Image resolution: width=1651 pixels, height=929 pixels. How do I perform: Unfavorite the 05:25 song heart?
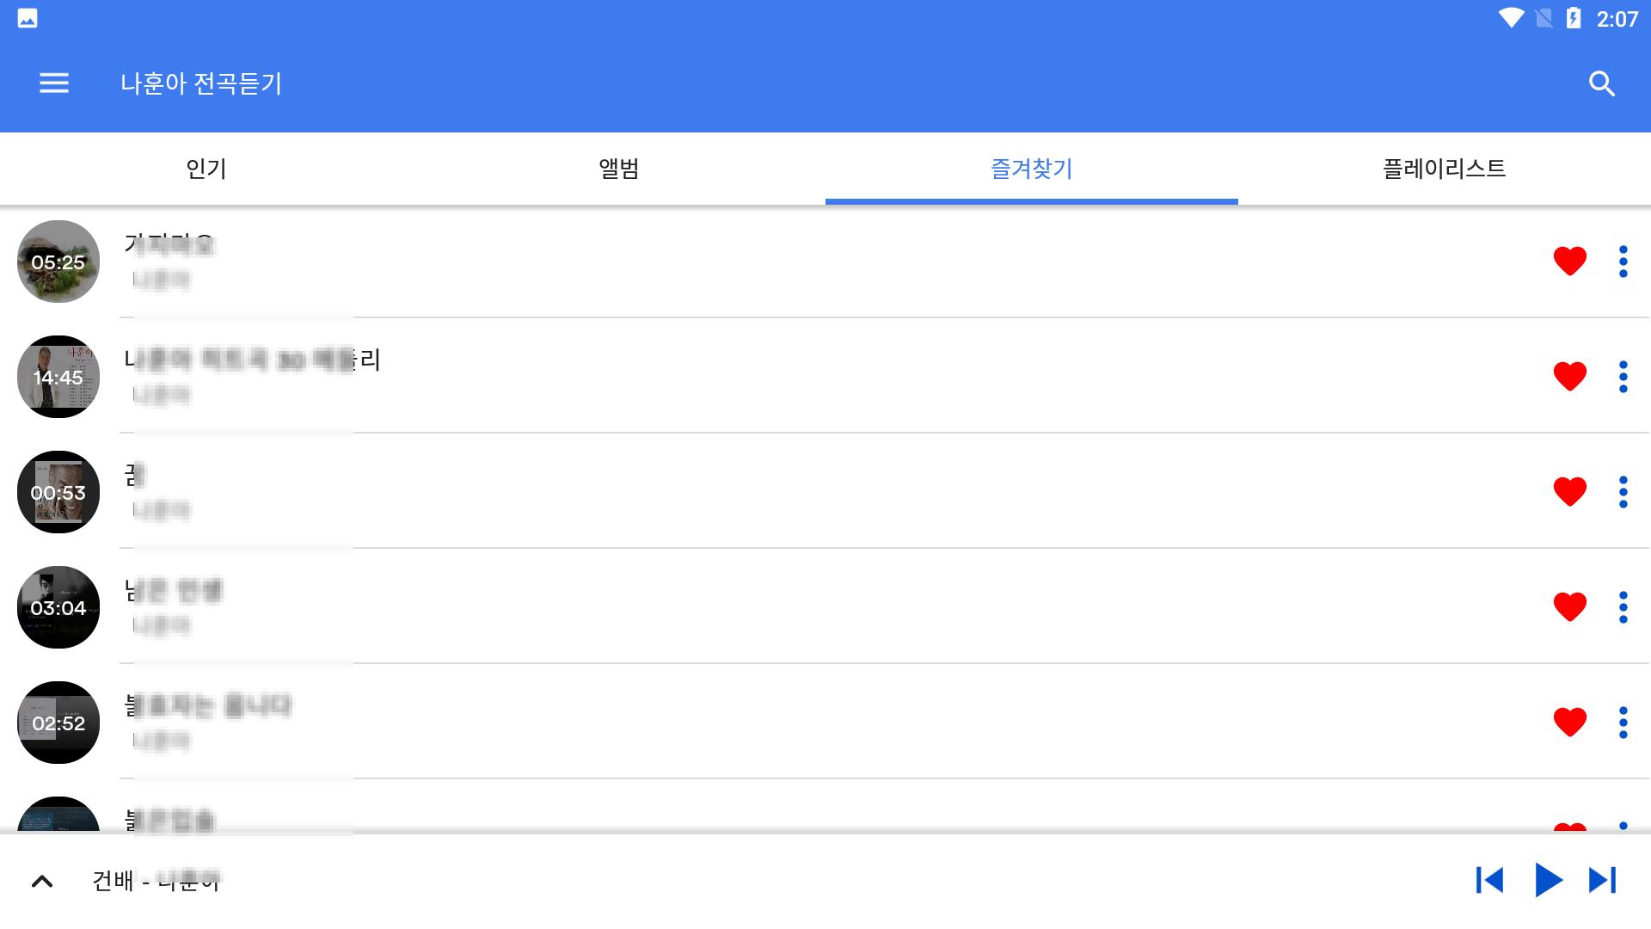pos(1569,261)
